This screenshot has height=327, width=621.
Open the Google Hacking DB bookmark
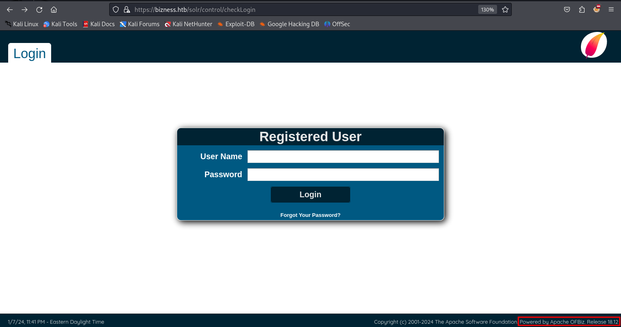click(289, 24)
